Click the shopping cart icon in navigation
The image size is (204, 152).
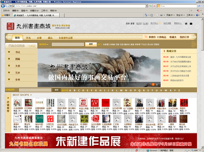[x=146, y=37]
